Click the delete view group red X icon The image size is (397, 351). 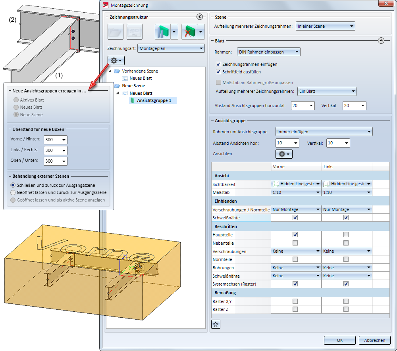pos(189,32)
